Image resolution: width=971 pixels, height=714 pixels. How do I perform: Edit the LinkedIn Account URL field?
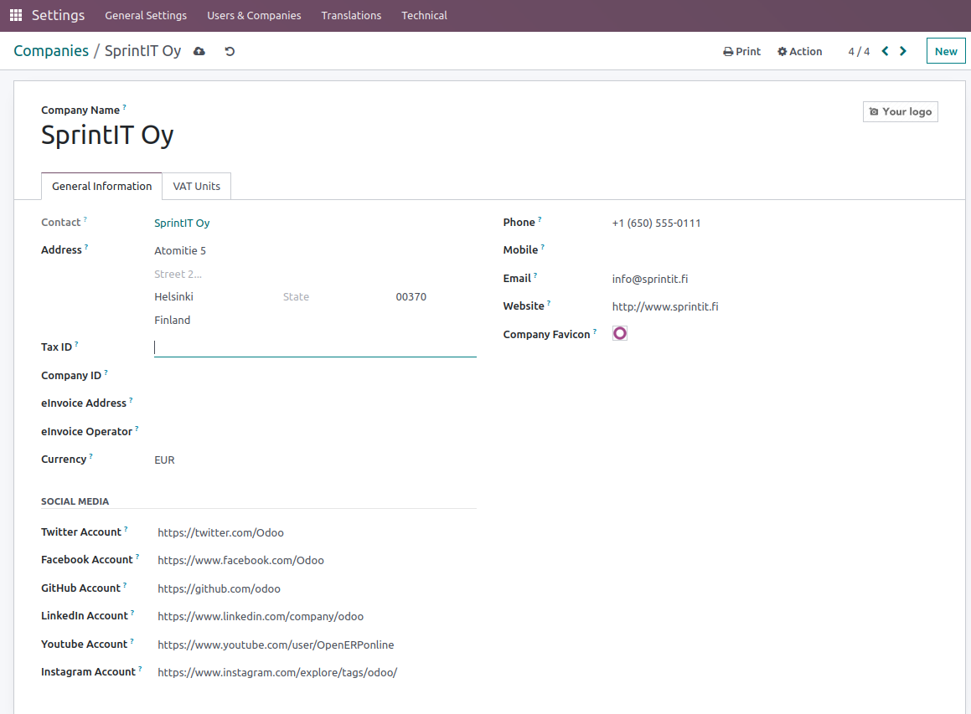click(x=317, y=617)
